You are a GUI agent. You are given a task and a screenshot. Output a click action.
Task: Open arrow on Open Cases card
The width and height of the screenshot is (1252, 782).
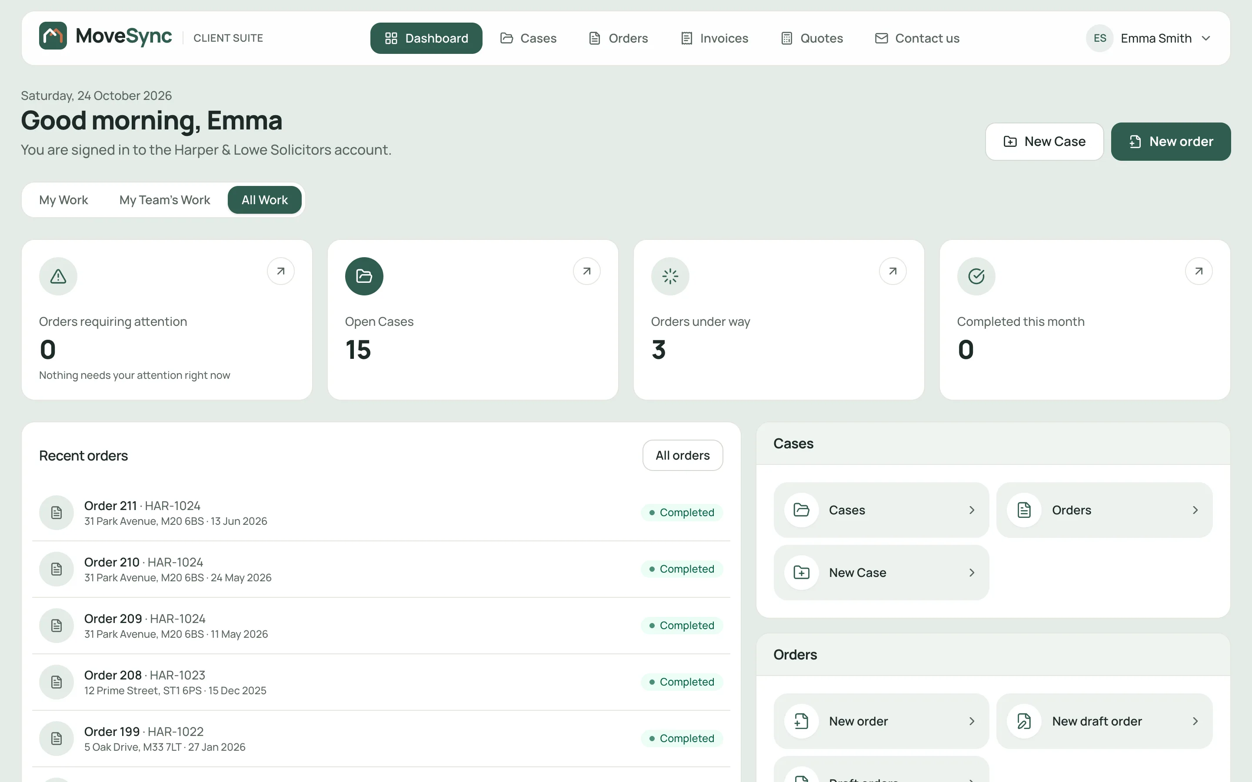pos(587,271)
